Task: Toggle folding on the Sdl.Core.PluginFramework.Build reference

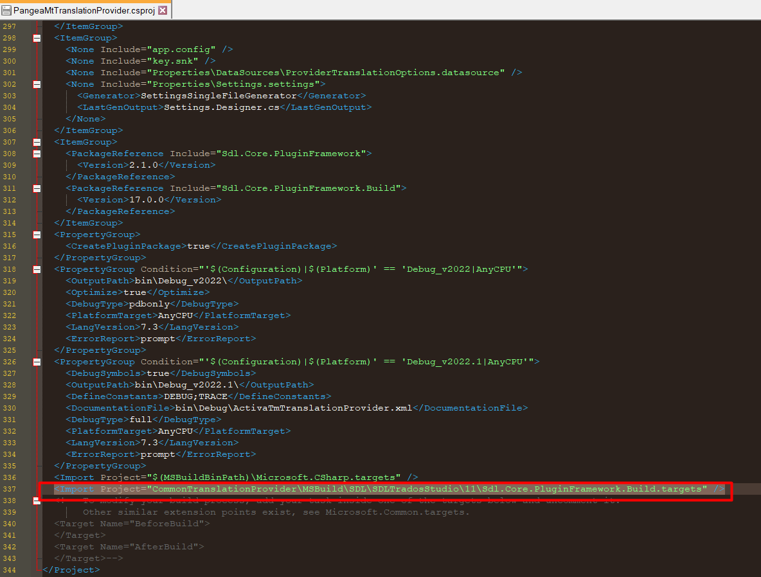Action: point(37,188)
